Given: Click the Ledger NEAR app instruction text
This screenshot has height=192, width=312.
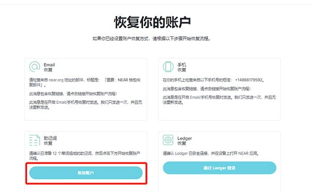Looking at the screenshot, I should (211, 153).
